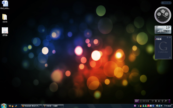
Task: Click the purple handle on IME bar end
Action: (x=169, y=101)
